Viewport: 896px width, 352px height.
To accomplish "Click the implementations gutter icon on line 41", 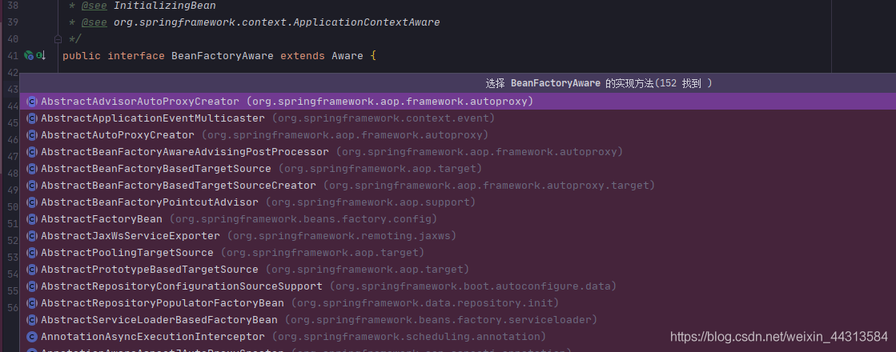I will click(x=40, y=55).
